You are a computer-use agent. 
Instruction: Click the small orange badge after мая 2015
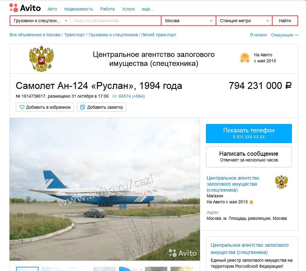(251, 202)
